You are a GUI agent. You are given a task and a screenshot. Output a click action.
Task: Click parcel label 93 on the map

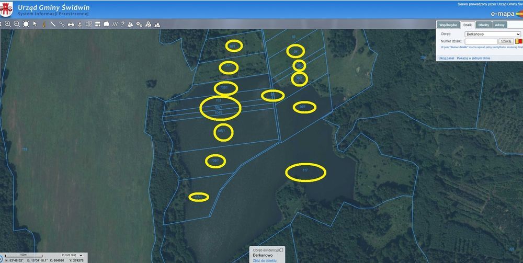click(x=293, y=37)
